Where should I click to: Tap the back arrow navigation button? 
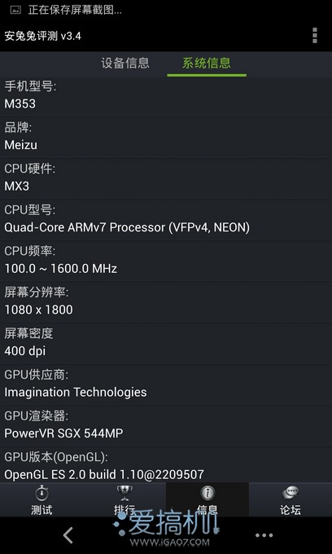(68, 535)
